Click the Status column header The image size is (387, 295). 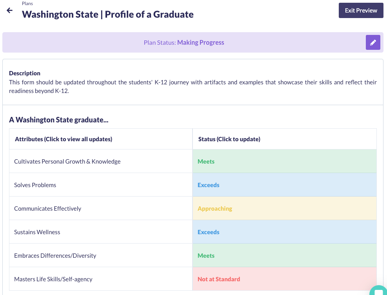[x=229, y=139]
